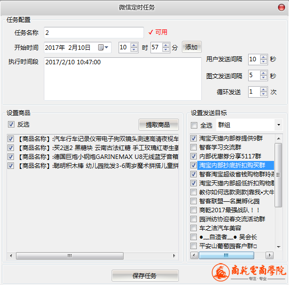289x285 pixels.
Task: Click group list scroll down arrow
Action: coord(279,247)
